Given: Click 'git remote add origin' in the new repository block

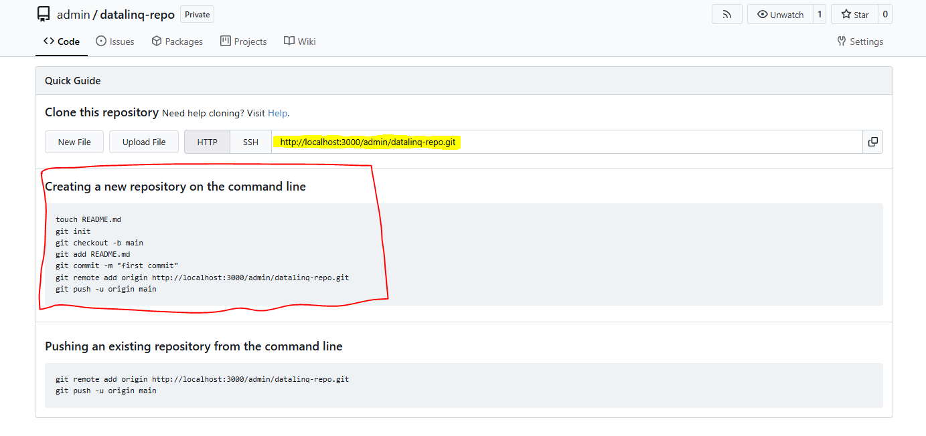Looking at the screenshot, I should 202,278.
